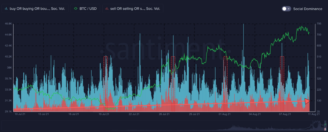Screen dimensions: 328x132
Task: Click the x mark inside Social Dominance switch
Action: point(288,9)
